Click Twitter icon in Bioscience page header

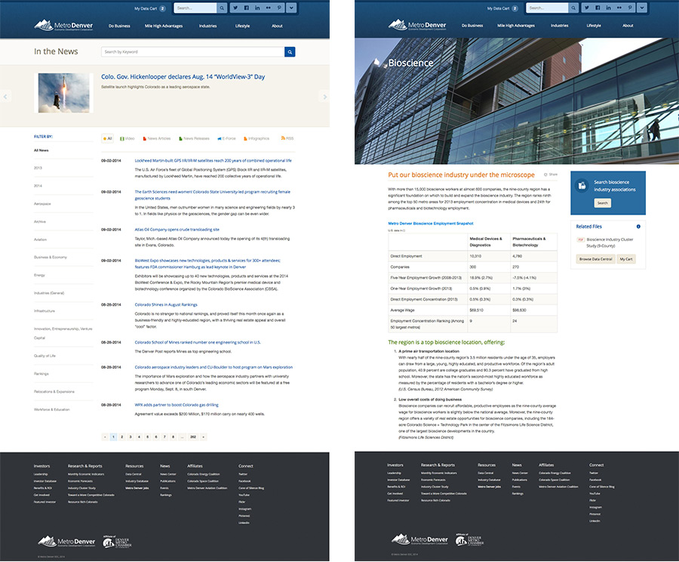point(586,8)
